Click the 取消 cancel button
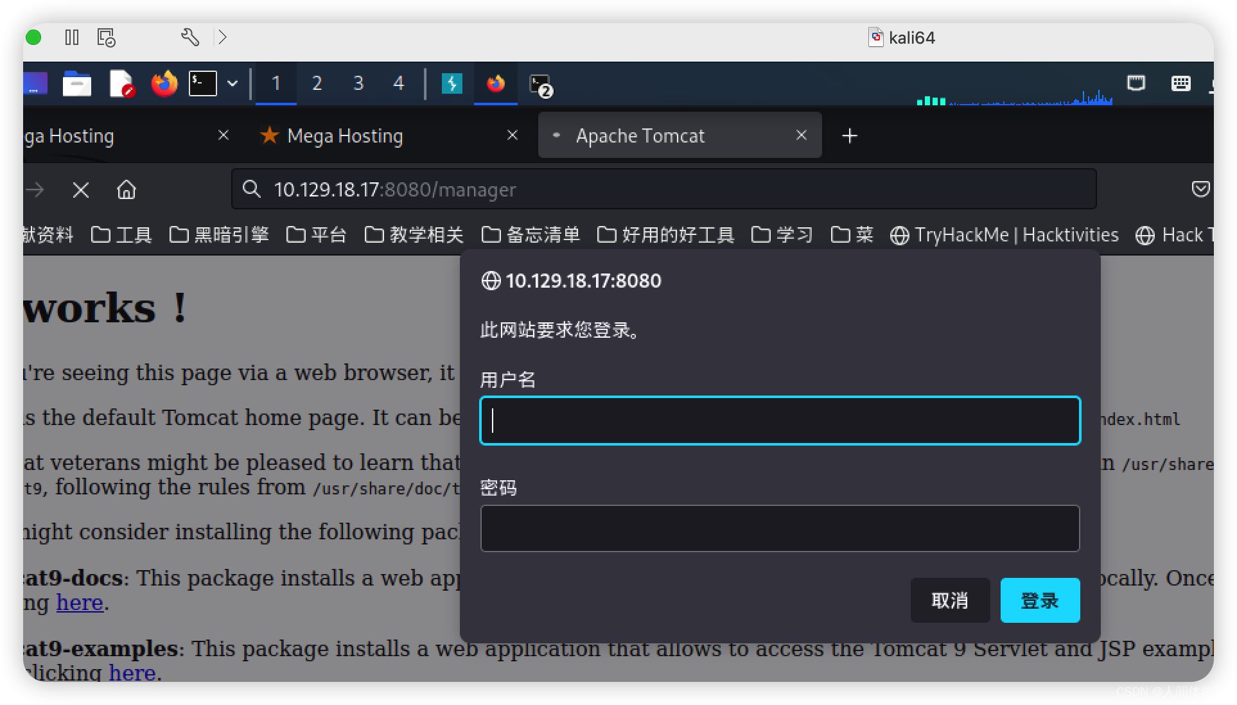Image resolution: width=1237 pixels, height=705 pixels. pos(950,600)
